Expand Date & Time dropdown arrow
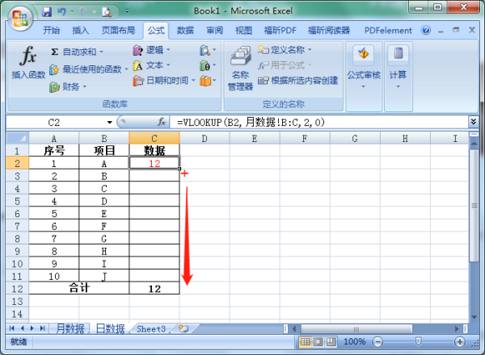The height and width of the screenshot is (355, 485). click(193, 81)
